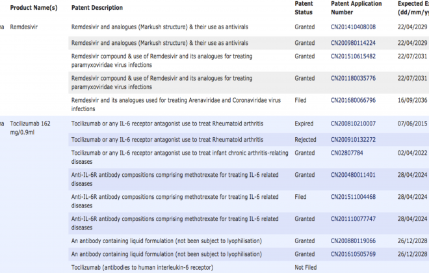Open patent link CN201680066796
The width and height of the screenshot is (429, 273).
tap(353, 100)
